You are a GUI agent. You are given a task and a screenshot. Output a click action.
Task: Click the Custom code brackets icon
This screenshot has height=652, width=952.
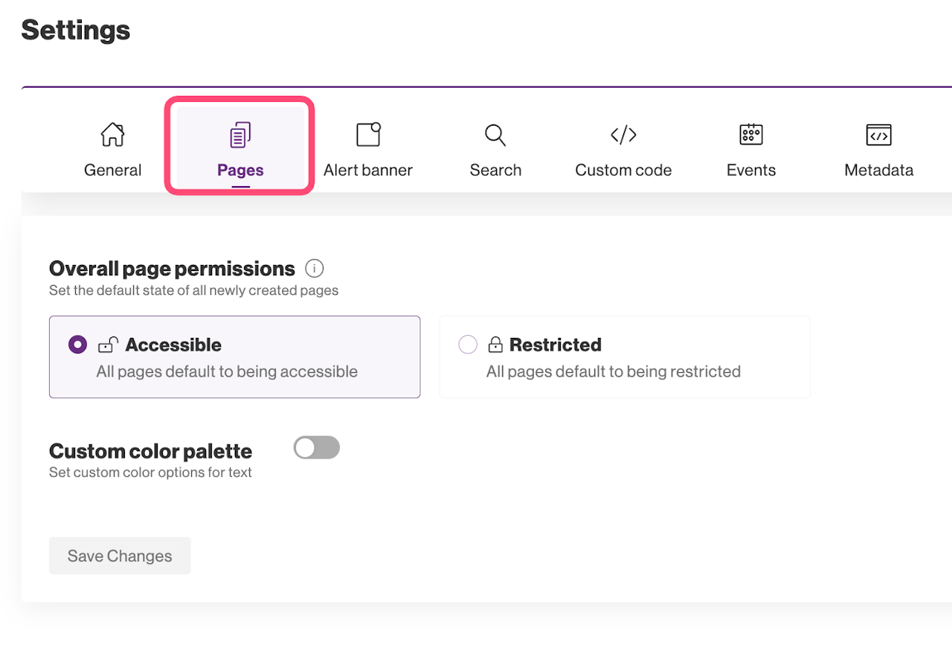pyautogui.click(x=623, y=135)
